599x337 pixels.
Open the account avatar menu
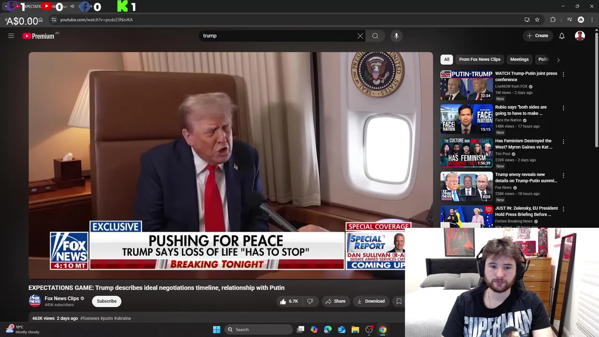pyautogui.click(x=580, y=36)
